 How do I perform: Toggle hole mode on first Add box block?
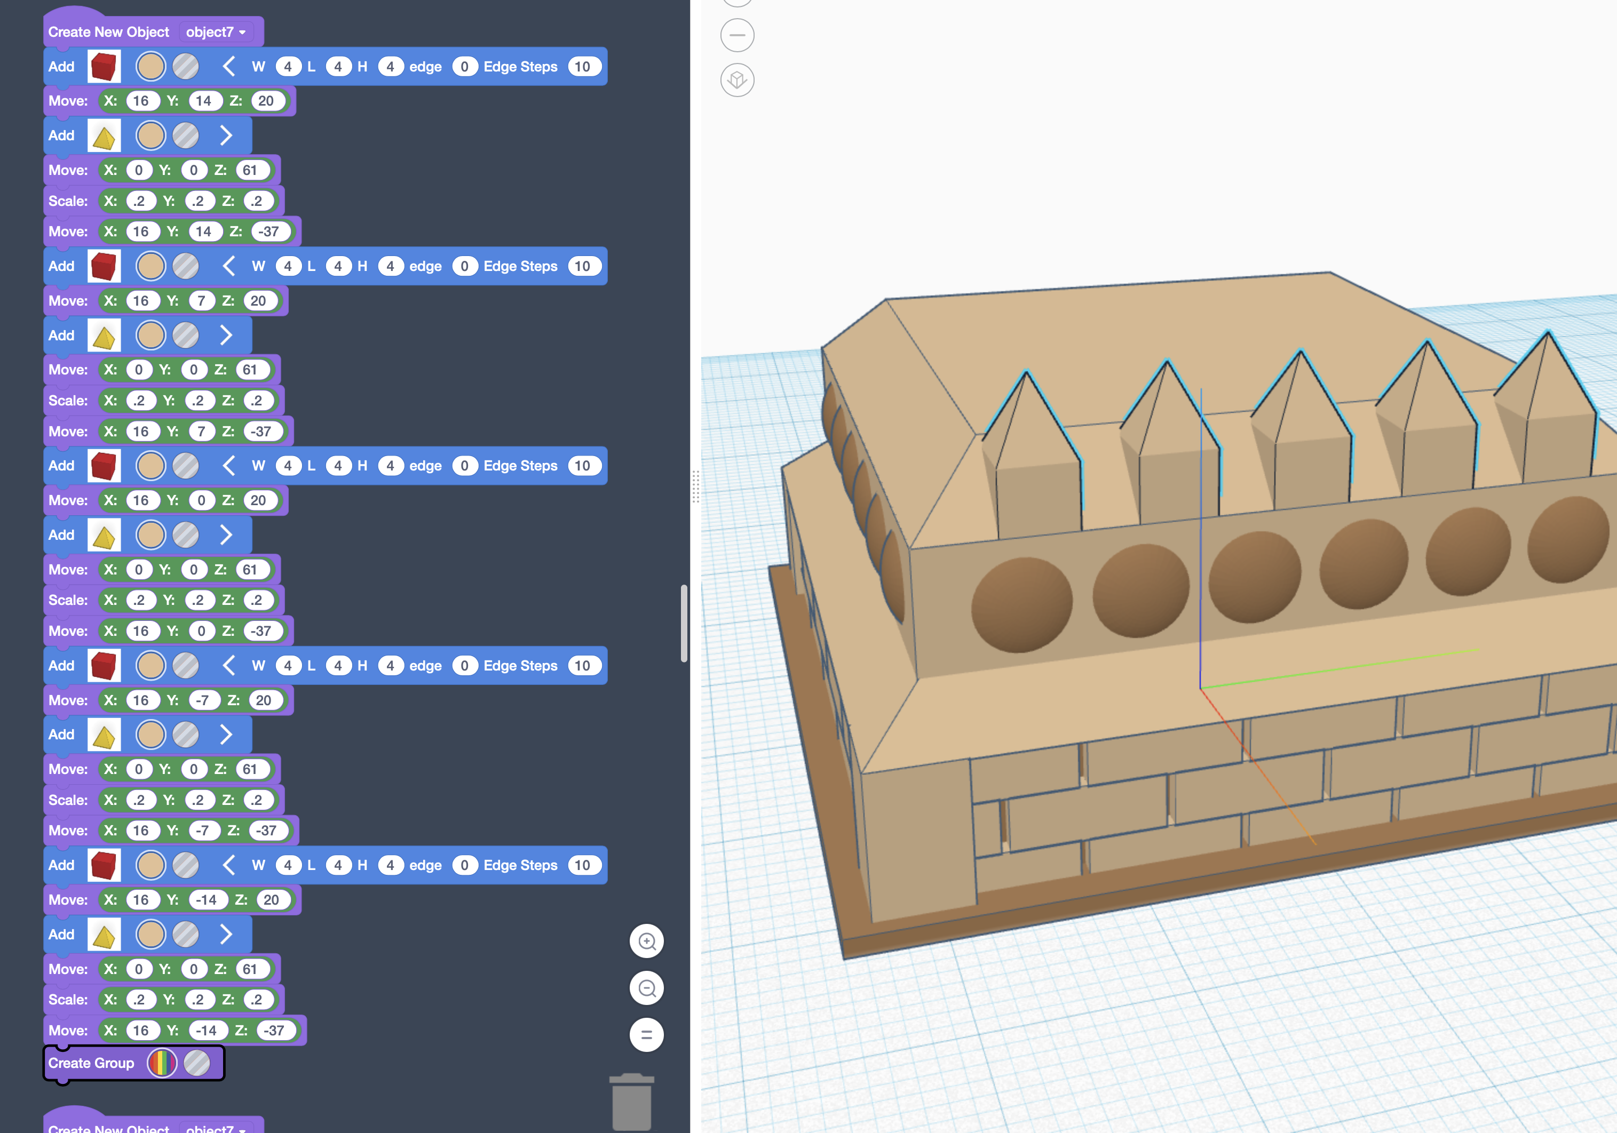tap(185, 67)
